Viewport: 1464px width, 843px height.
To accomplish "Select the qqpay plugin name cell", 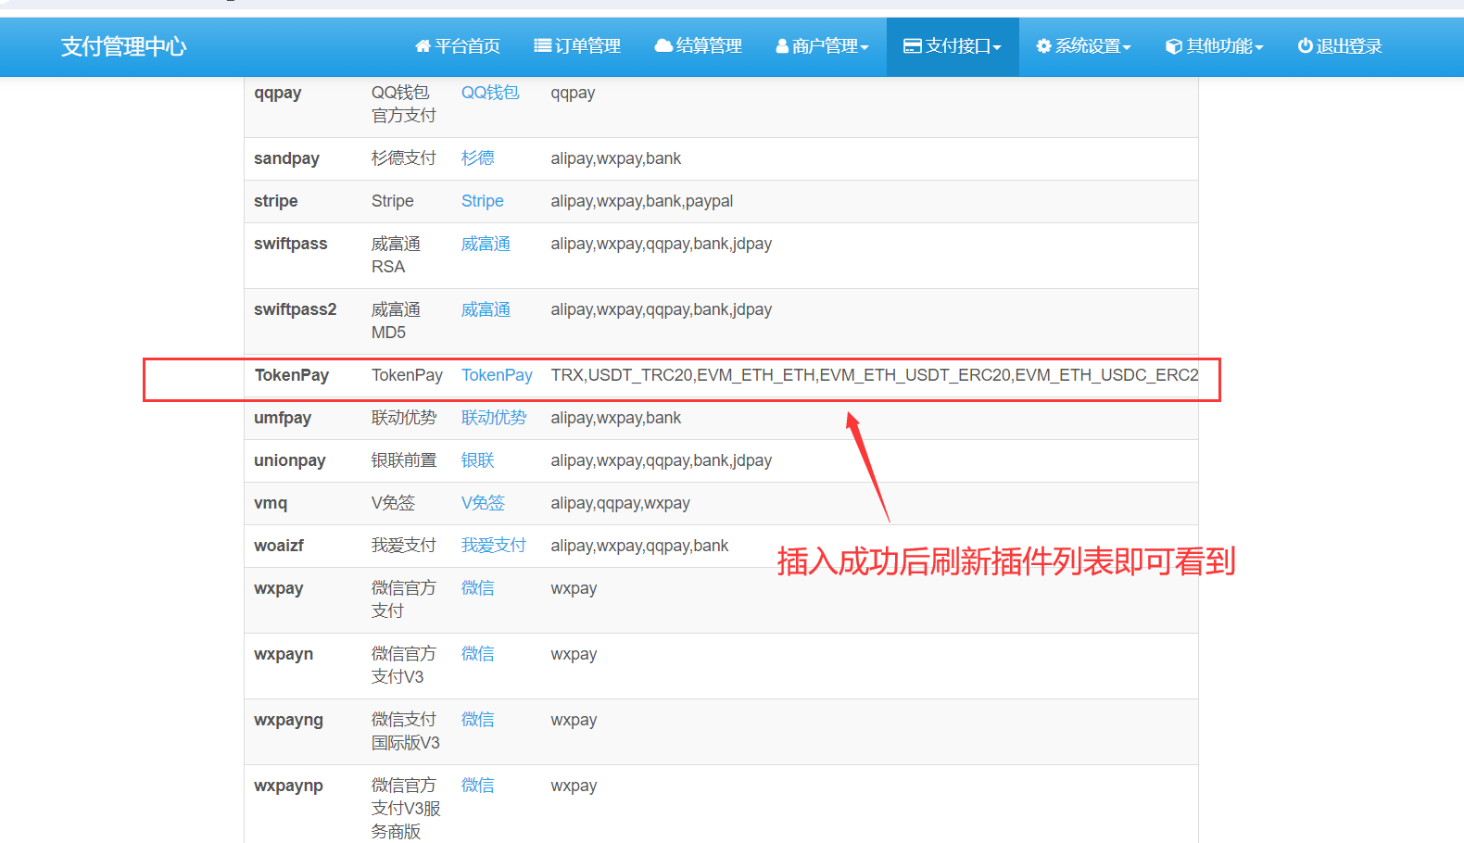I will coord(278,93).
